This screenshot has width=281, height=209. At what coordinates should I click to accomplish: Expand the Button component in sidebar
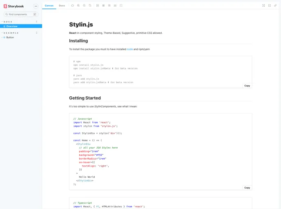tap(8, 38)
